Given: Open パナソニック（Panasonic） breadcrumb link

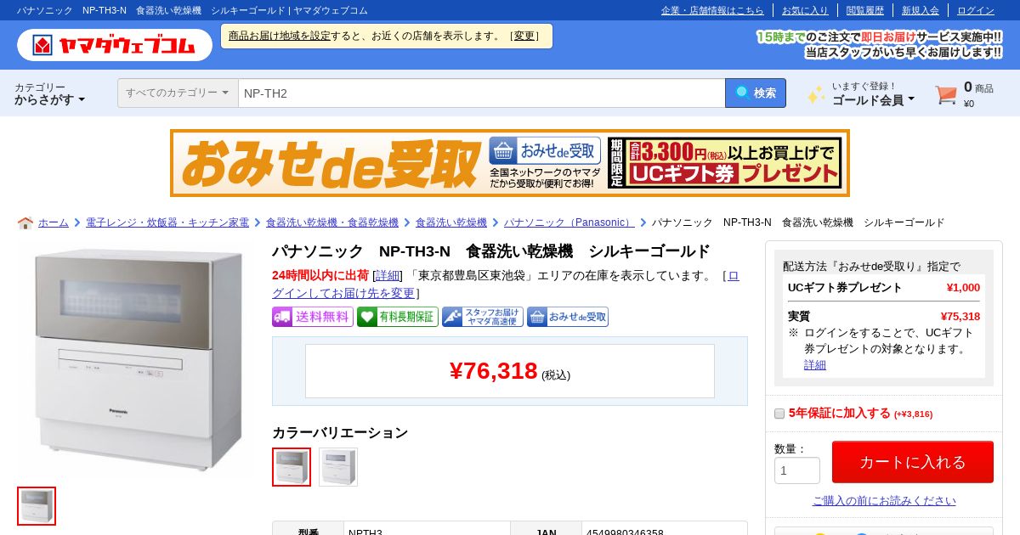Looking at the screenshot, I should click(569, 222).
